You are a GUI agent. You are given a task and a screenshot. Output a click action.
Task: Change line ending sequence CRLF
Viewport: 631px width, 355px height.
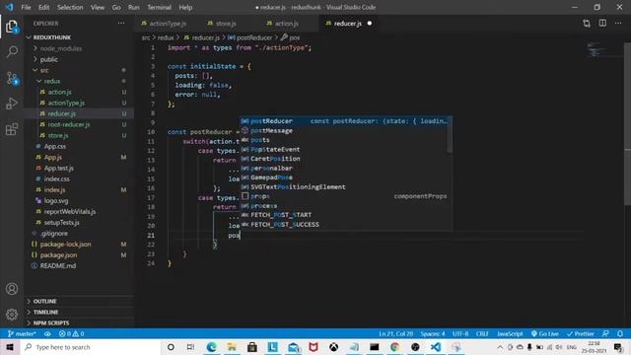coord(482,333)
